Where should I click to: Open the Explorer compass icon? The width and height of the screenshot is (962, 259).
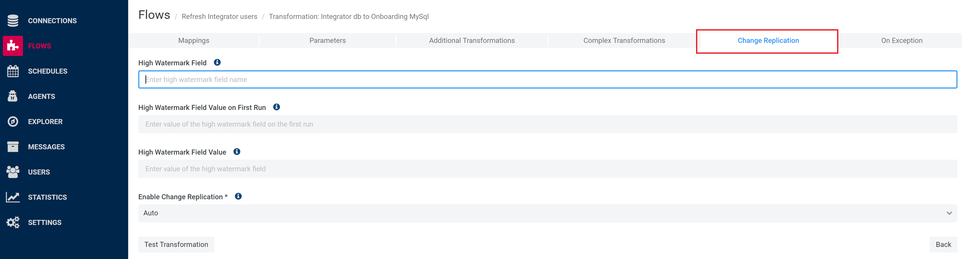point(13,122)
